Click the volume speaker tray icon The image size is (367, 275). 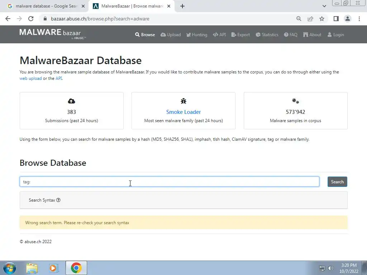330,268
